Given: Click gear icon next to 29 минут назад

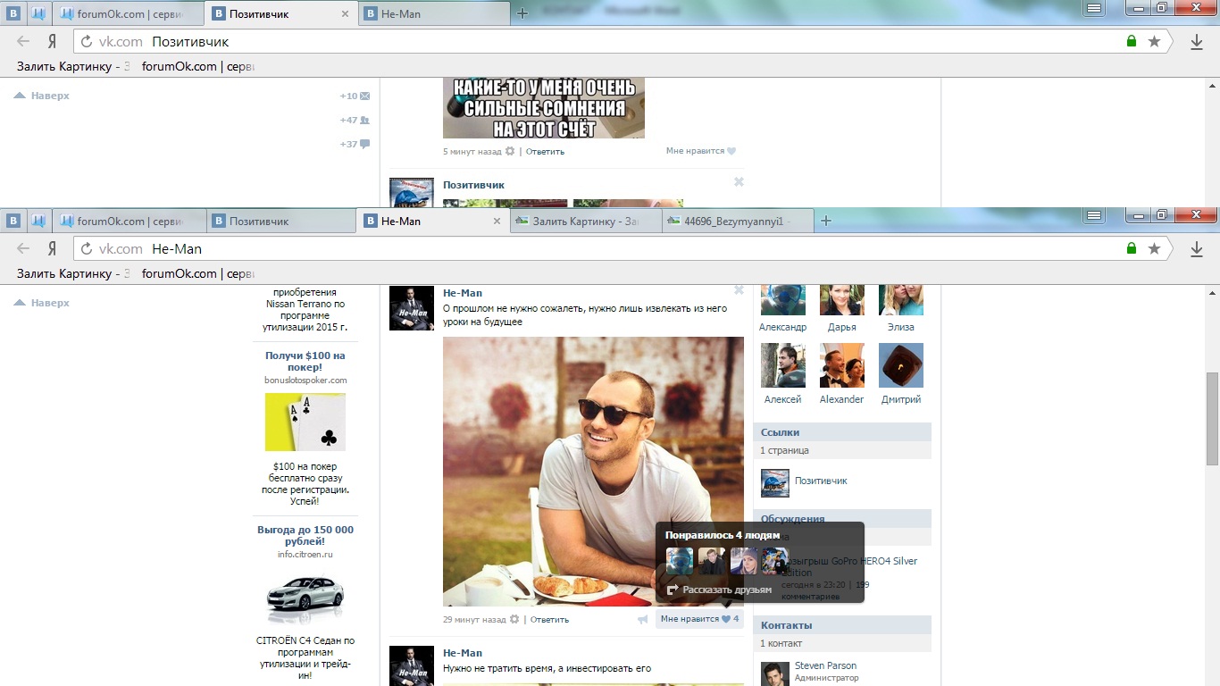Looking at the screenshot, I should (x=514, y=619).
